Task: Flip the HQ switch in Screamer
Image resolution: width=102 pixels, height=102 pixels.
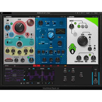Action: 95,49
